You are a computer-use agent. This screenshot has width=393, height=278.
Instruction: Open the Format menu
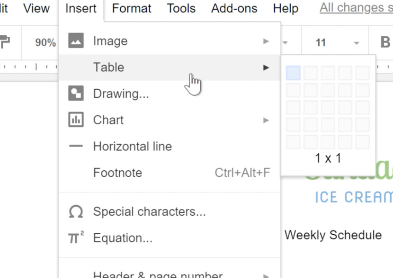(x=131, y=8)
